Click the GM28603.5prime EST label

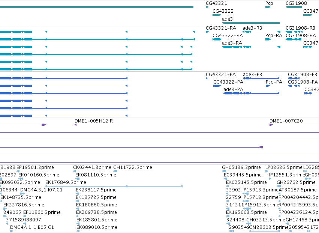pos(269,227)
